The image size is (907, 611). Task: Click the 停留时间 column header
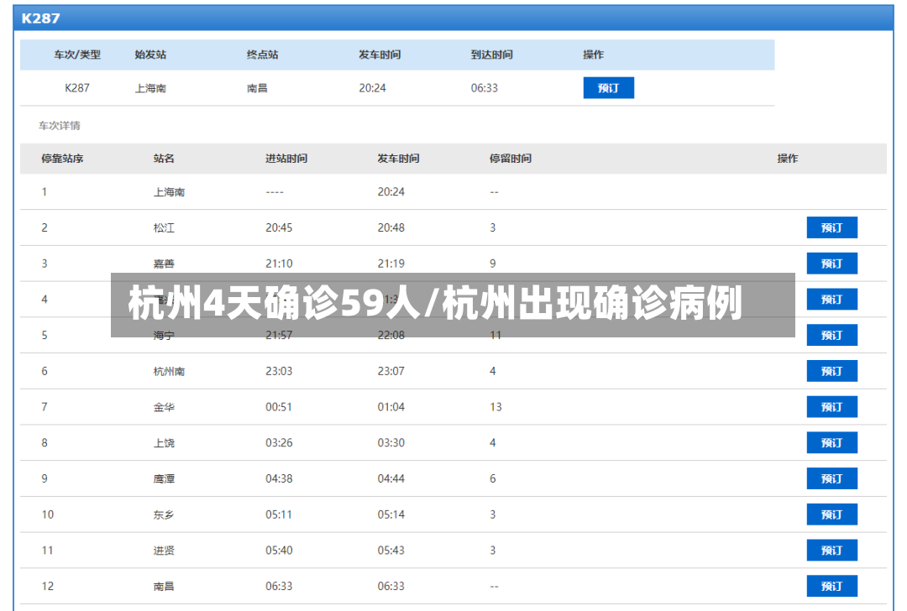[511, 159]
